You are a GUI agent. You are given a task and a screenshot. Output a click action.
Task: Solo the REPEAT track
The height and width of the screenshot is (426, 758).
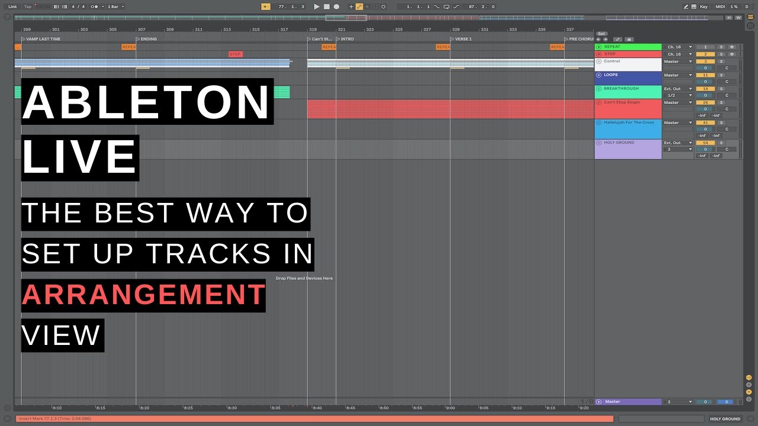tap(721, 47)
